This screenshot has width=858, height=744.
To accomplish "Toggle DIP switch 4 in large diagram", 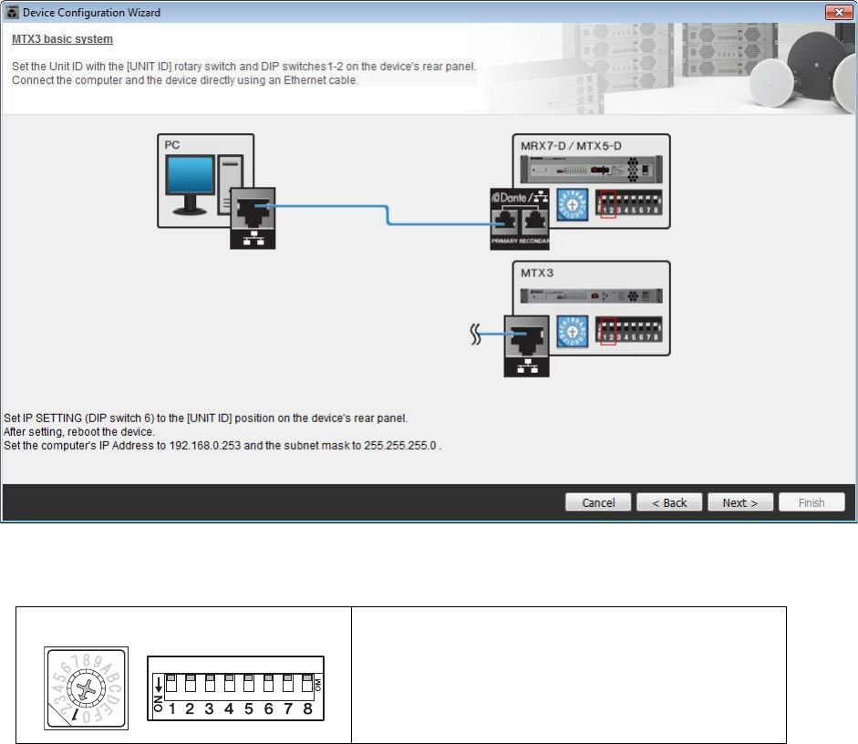I will point(229,683).
